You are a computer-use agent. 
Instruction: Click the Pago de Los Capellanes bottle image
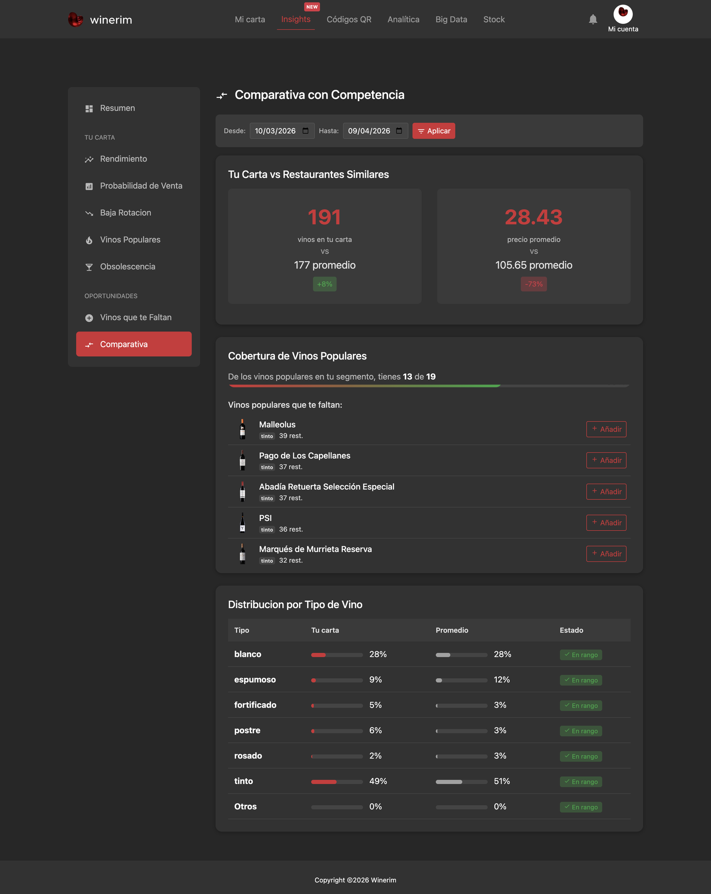click(x=243, y=460)
